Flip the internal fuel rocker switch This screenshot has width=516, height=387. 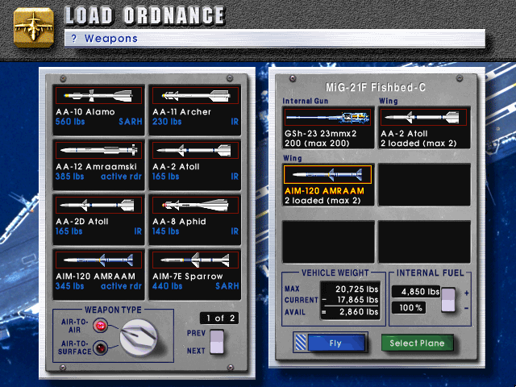pyautogui.click(x=448, y=300)
